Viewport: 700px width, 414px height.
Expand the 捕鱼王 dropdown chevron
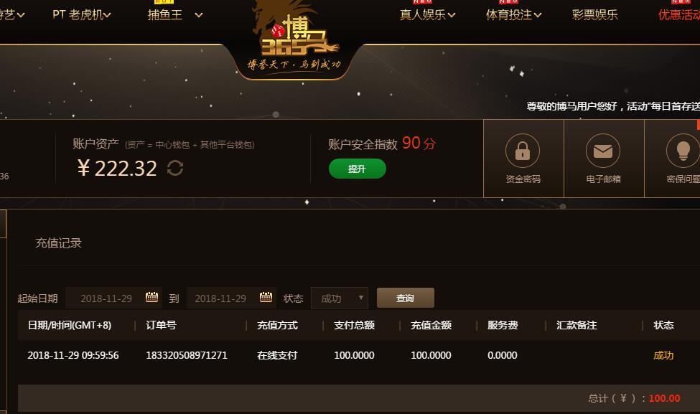click(199, 15)
